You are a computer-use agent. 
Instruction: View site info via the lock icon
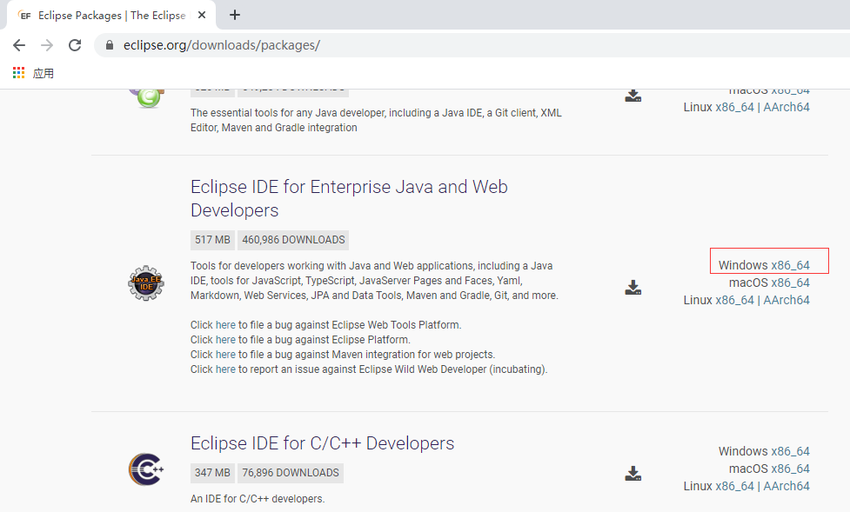[x=110, y=45]
